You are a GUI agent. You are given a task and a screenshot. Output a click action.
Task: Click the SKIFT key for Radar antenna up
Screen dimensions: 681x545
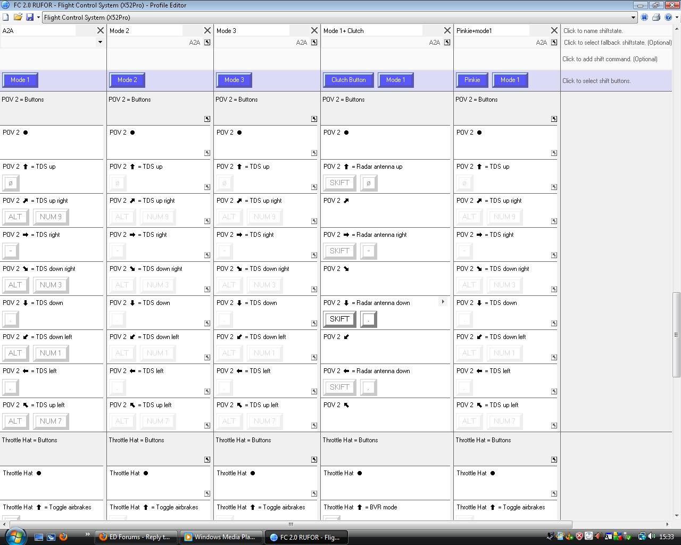pyautogui.click(x=339, y=183)
